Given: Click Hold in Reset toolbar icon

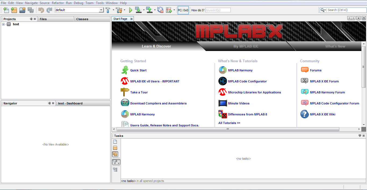Looking at the screenshot, I should pyautogui.click(x=160, y=10).
